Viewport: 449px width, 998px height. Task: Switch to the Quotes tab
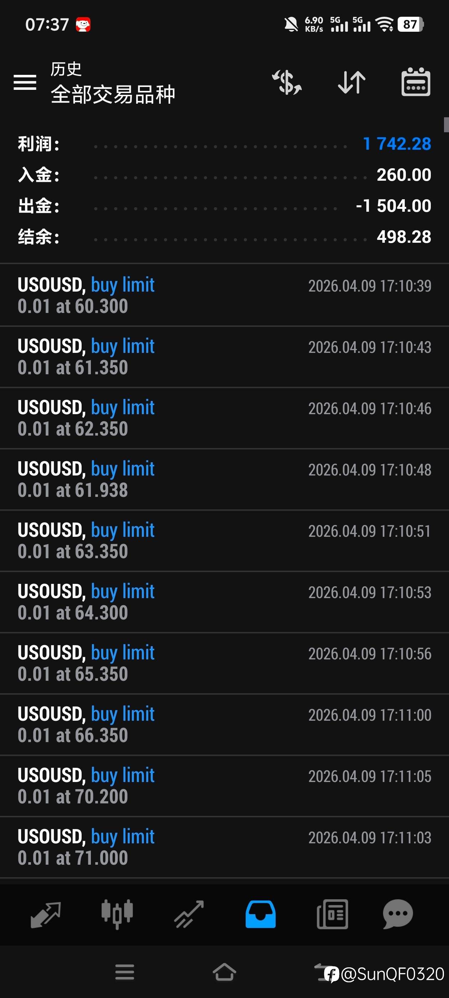pyautogui.click(x=45, y=914)
